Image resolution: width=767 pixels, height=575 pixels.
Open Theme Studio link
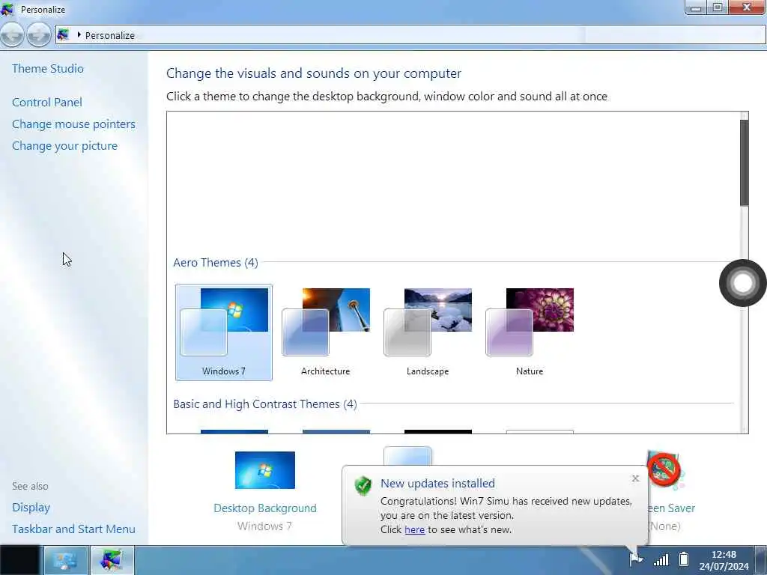coord(48,68)
